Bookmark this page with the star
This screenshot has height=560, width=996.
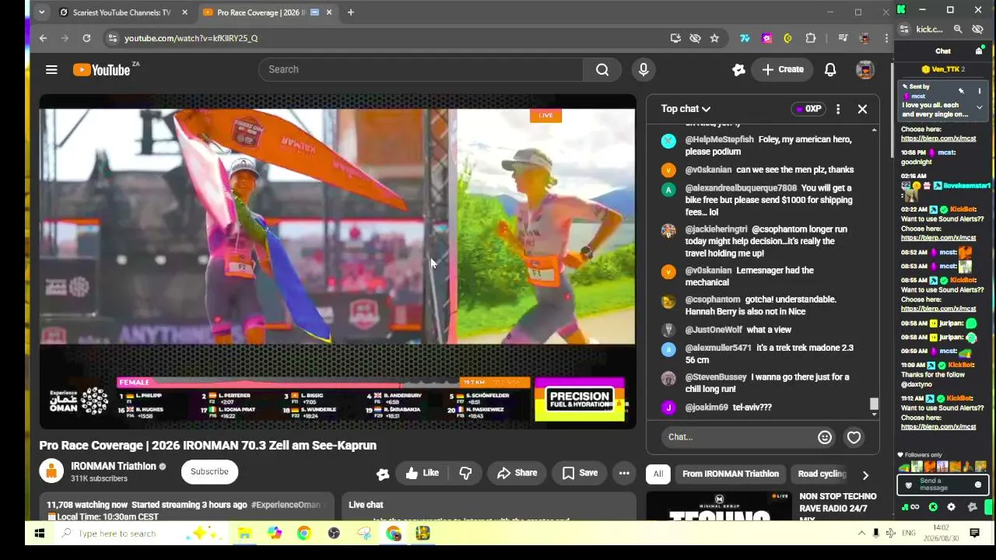714,38
